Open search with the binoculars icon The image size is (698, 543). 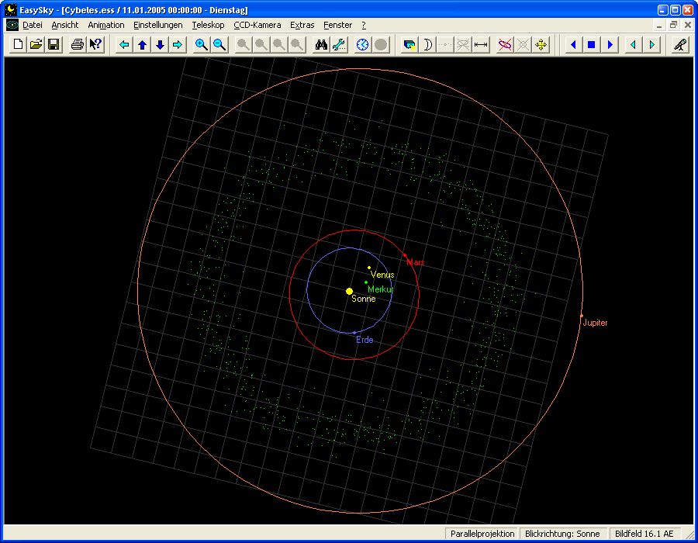click(x=322, y=45)
